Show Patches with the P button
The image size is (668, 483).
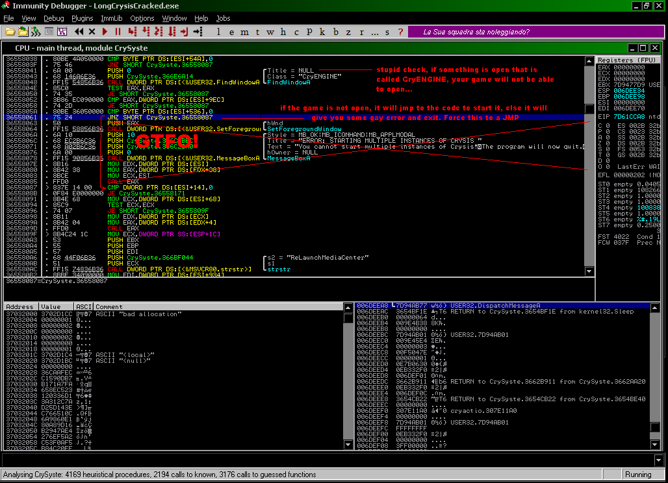(x=309, y=32)
